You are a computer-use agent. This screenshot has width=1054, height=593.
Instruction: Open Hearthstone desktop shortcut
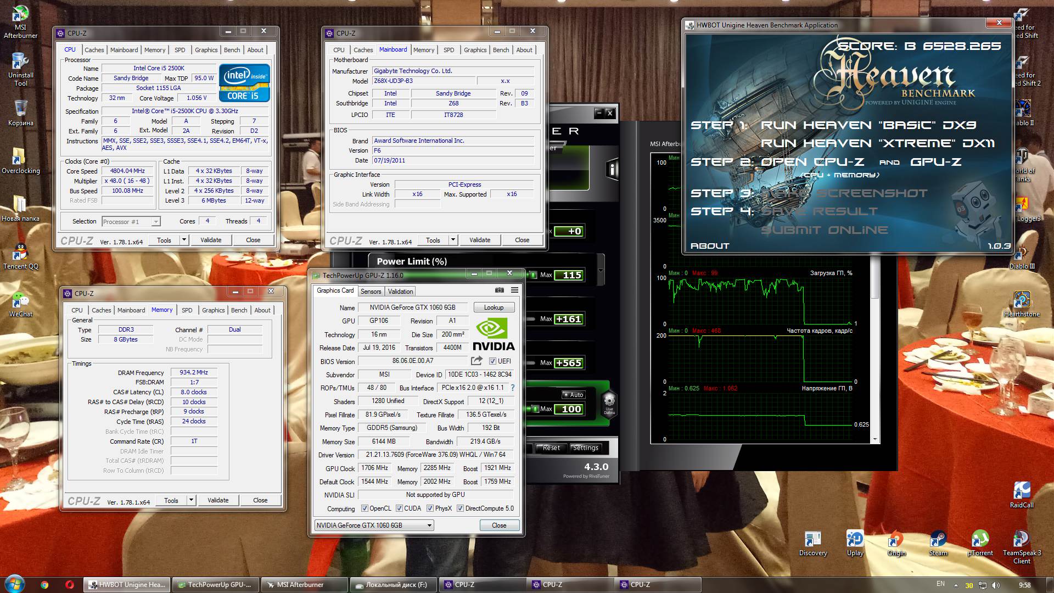pos(1021,304)
